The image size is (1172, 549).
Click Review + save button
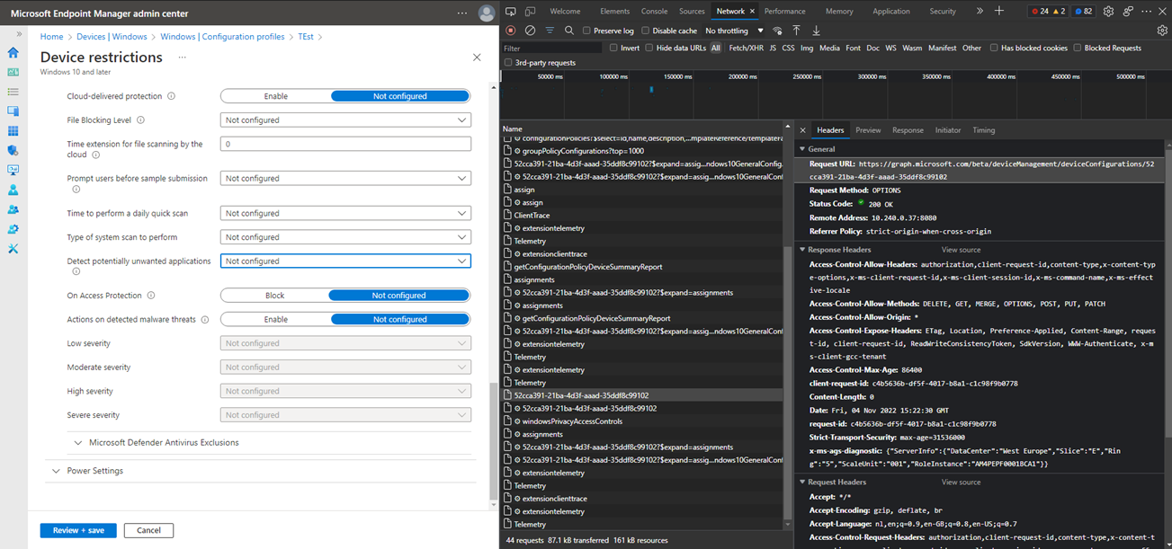coord(78,530)
